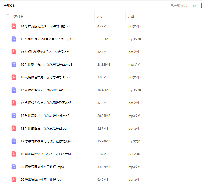This screenshot has width=202, height=184.
Task: Open 15 如何快速记忆1首文言文诗词.pdf file name
Action: coord(45,52)
